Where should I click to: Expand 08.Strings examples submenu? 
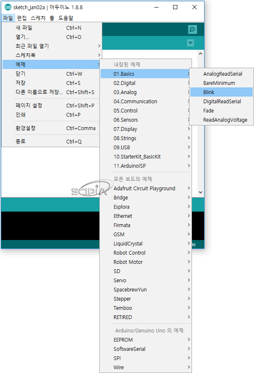(146, 138)
